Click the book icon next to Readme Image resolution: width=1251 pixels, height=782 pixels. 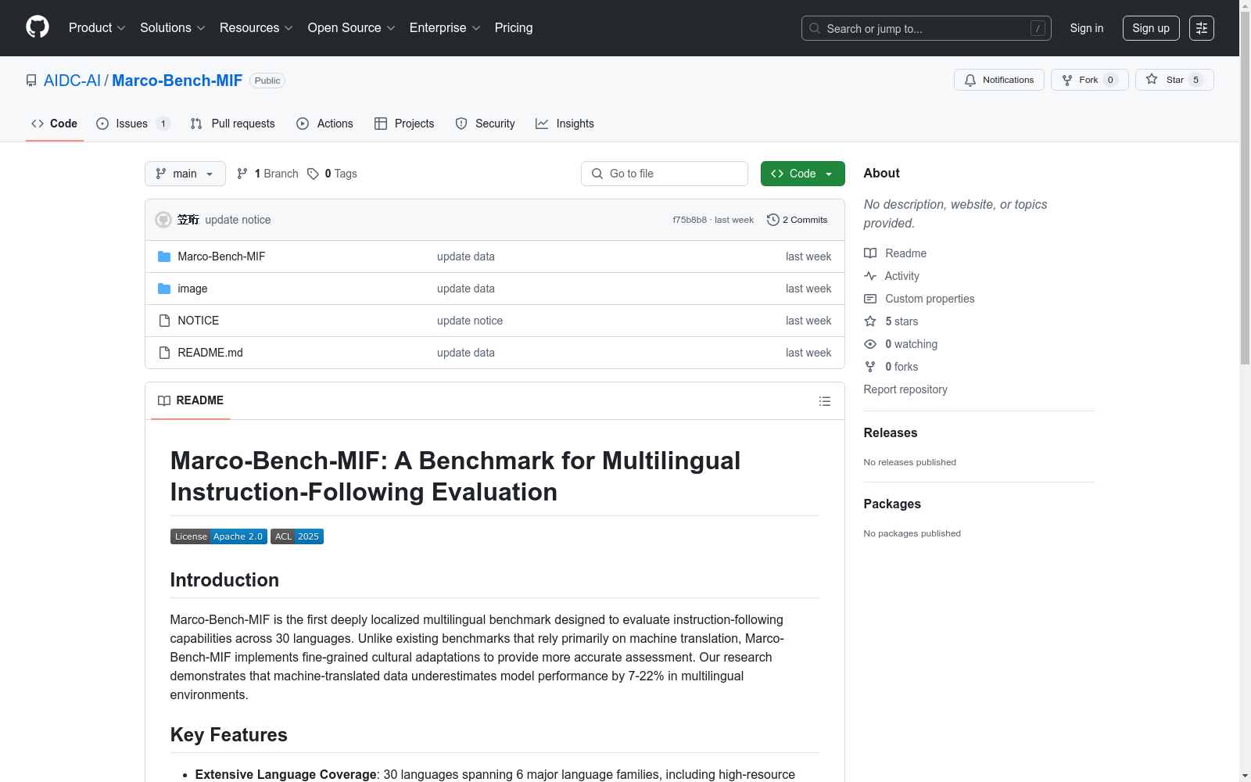coord(870,253)
